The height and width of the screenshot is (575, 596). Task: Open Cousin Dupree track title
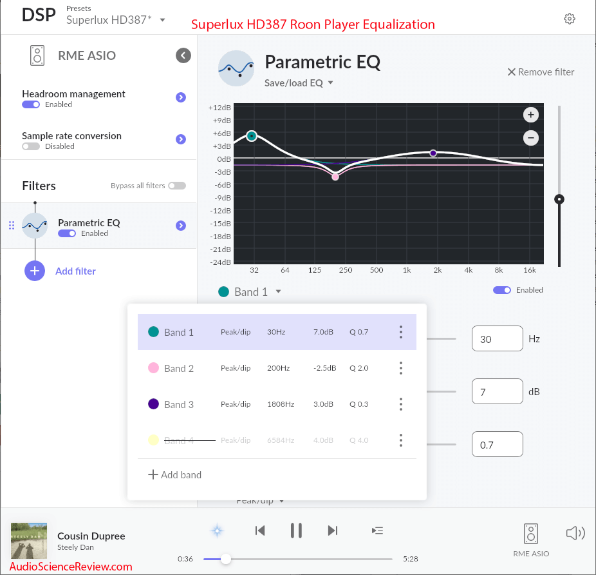pyautogui.click(x=91, y=536)
